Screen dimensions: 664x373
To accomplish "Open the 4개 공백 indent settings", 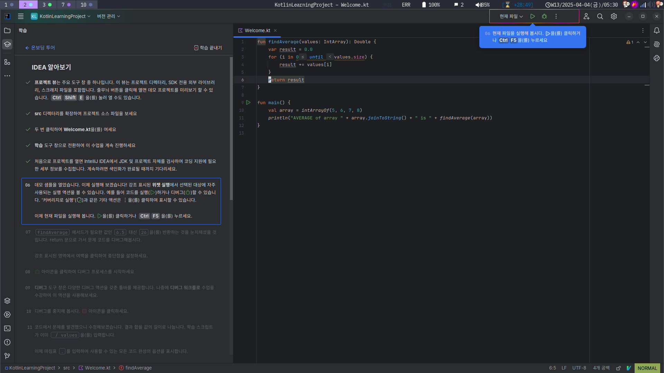I will coord(601,368).
